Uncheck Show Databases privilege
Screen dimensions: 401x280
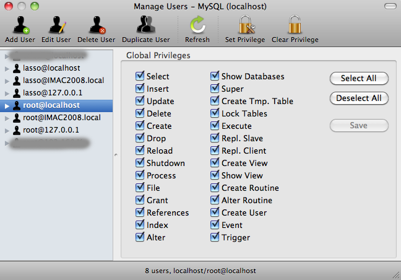click(215, 76)
